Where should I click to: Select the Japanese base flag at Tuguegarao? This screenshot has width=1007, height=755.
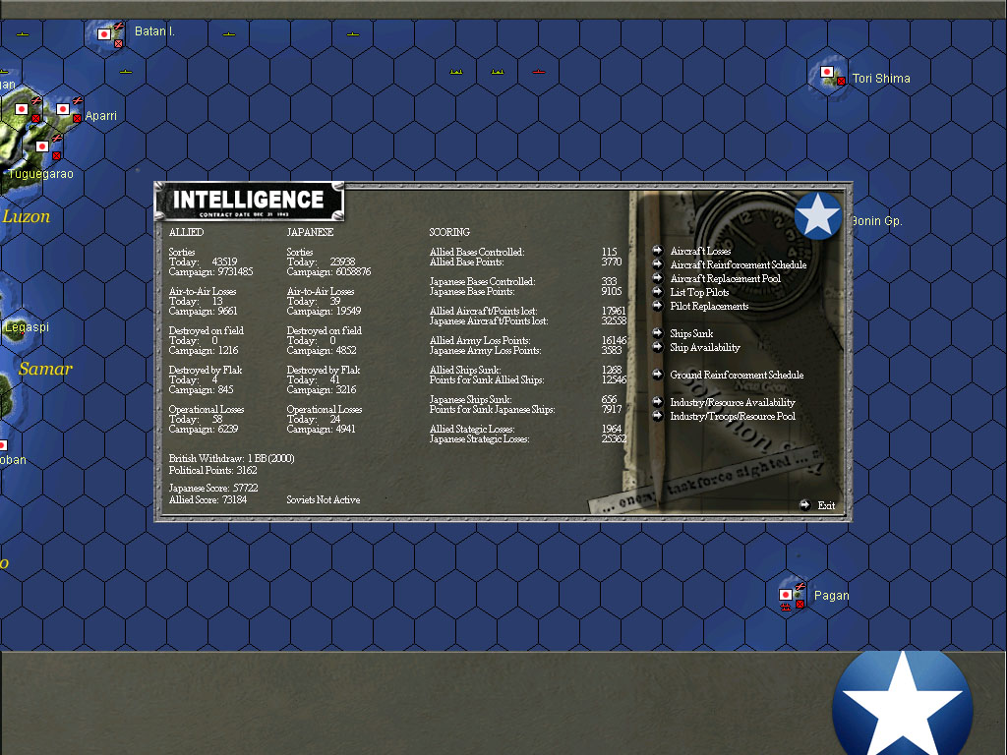[42, 146]
